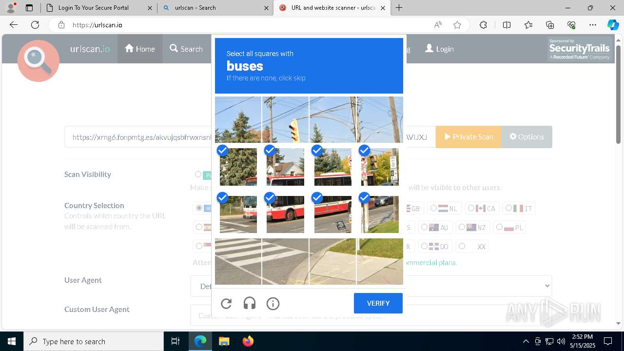Open the Notifications center icon
The width and height of the screenshot is (624, 351).
coord(608,341)
